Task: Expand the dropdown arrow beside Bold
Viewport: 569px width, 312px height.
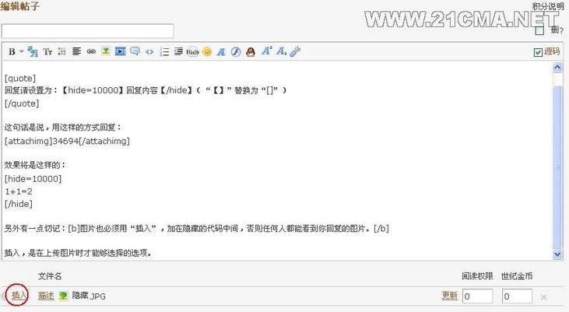Action: click(x=22, y=51)
